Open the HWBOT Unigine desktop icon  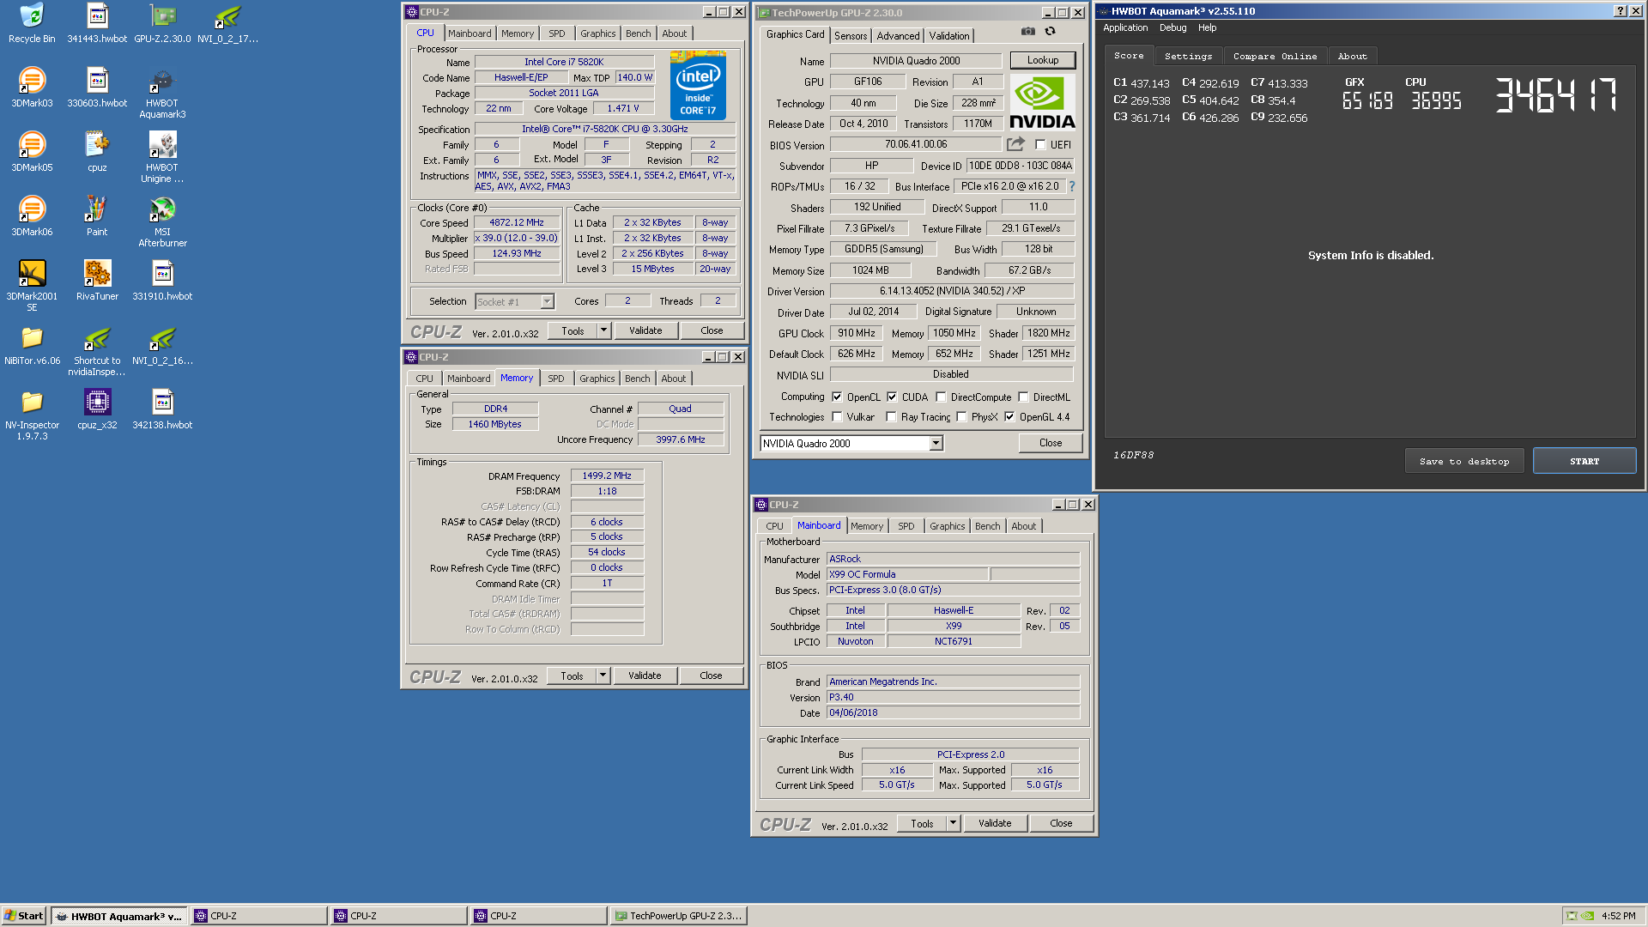click(x=162, y=157)
